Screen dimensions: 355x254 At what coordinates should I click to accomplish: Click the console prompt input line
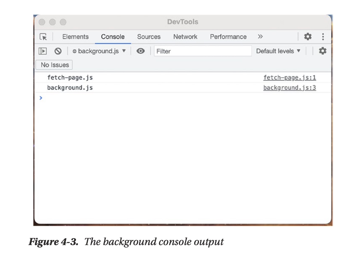pyautogui.click(x=167, y=98)
